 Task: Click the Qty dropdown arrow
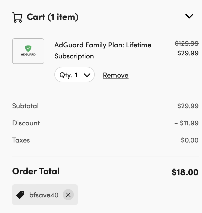coord(87,75)
